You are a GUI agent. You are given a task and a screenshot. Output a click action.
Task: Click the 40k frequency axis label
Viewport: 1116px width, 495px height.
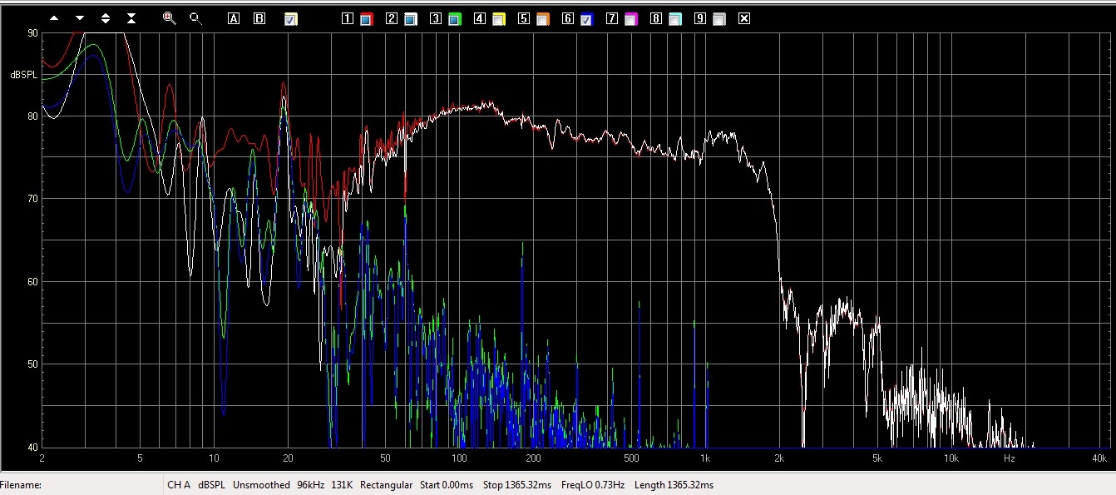click(1099, 458)
